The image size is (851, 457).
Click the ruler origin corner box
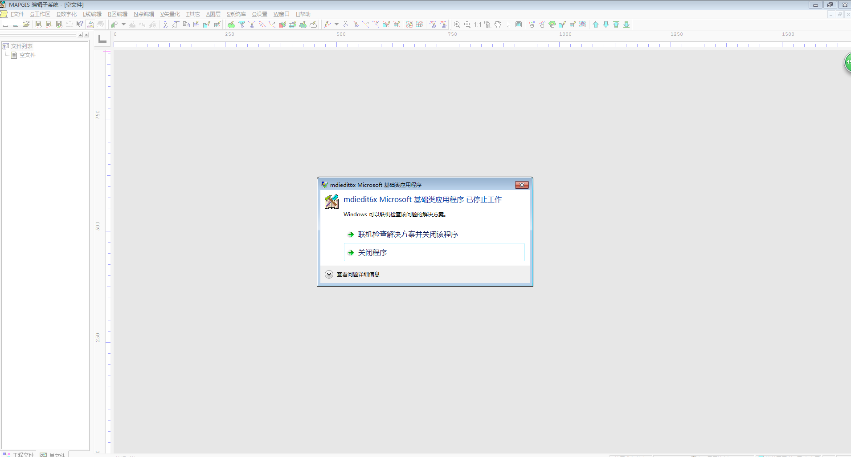(x=102, y=39)
